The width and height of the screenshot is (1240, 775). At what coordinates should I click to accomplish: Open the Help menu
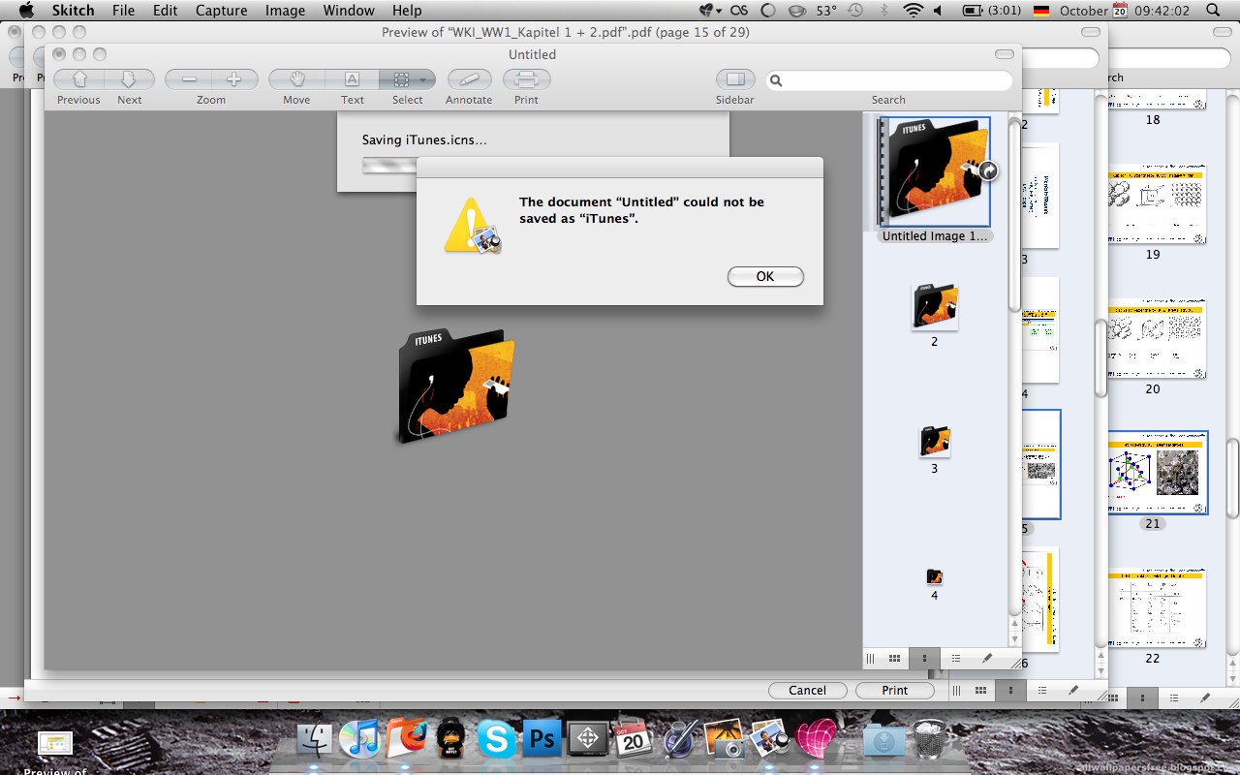click(x=407, y=11)
